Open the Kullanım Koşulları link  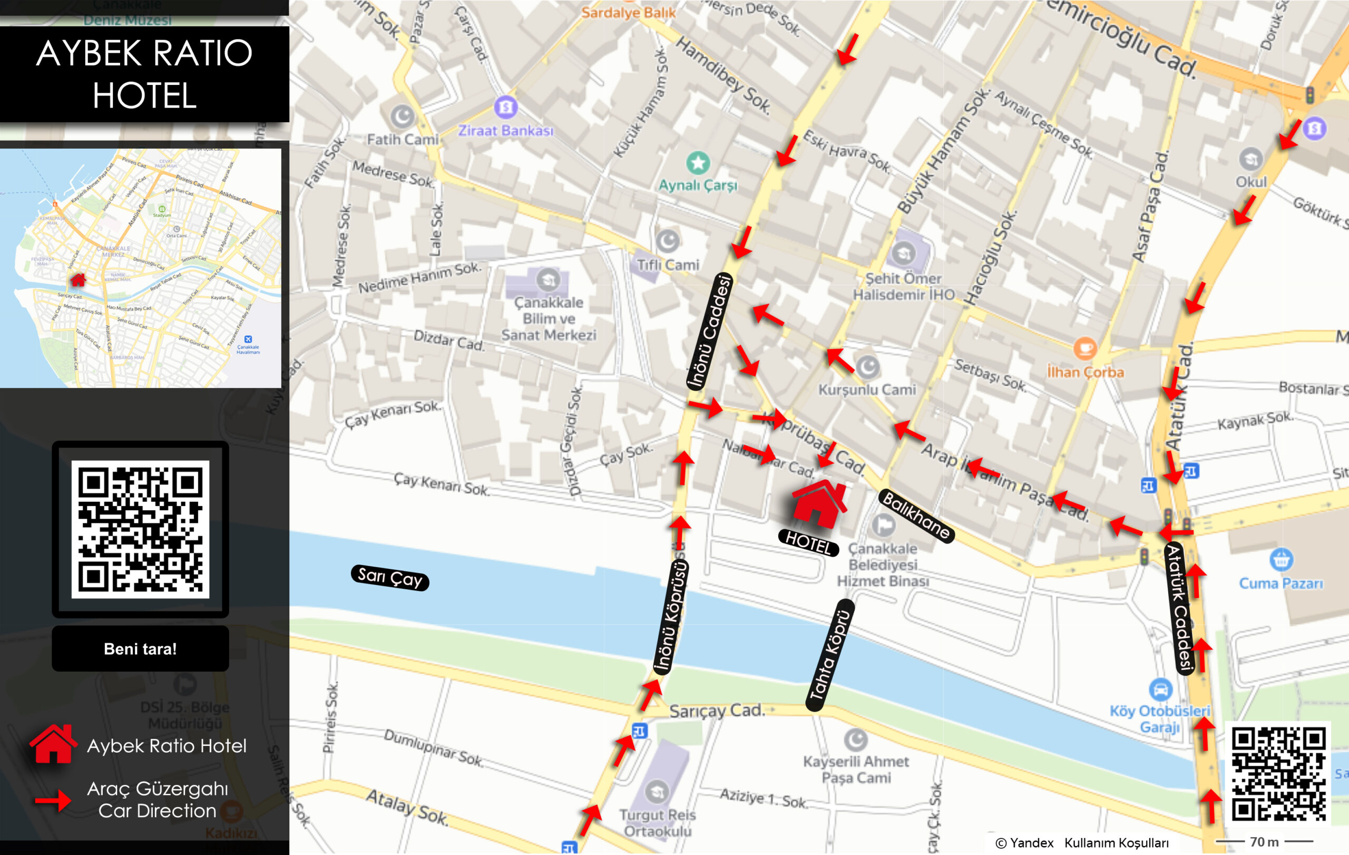pos(1116,843)
